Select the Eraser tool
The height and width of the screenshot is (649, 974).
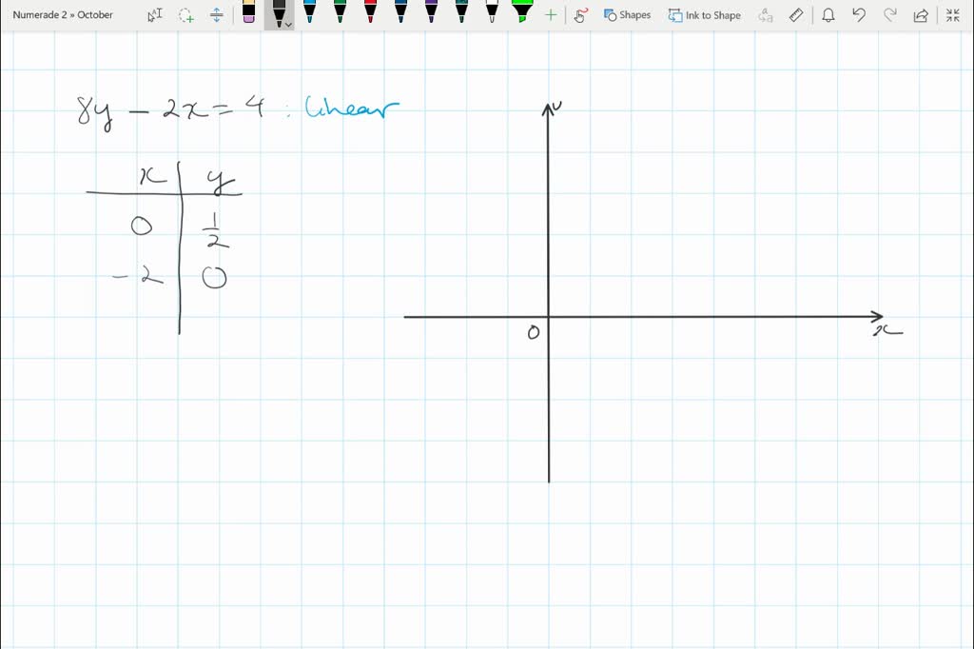248,14
